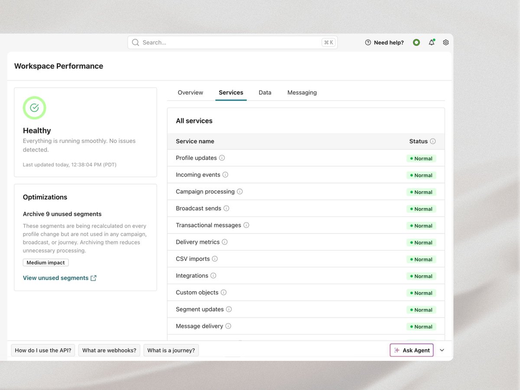
Task: Open the Data tab
Action: point(265,93)
